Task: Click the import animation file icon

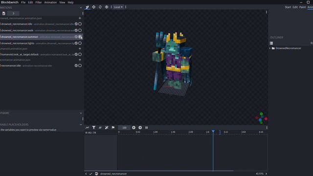Action: (3, 13)
